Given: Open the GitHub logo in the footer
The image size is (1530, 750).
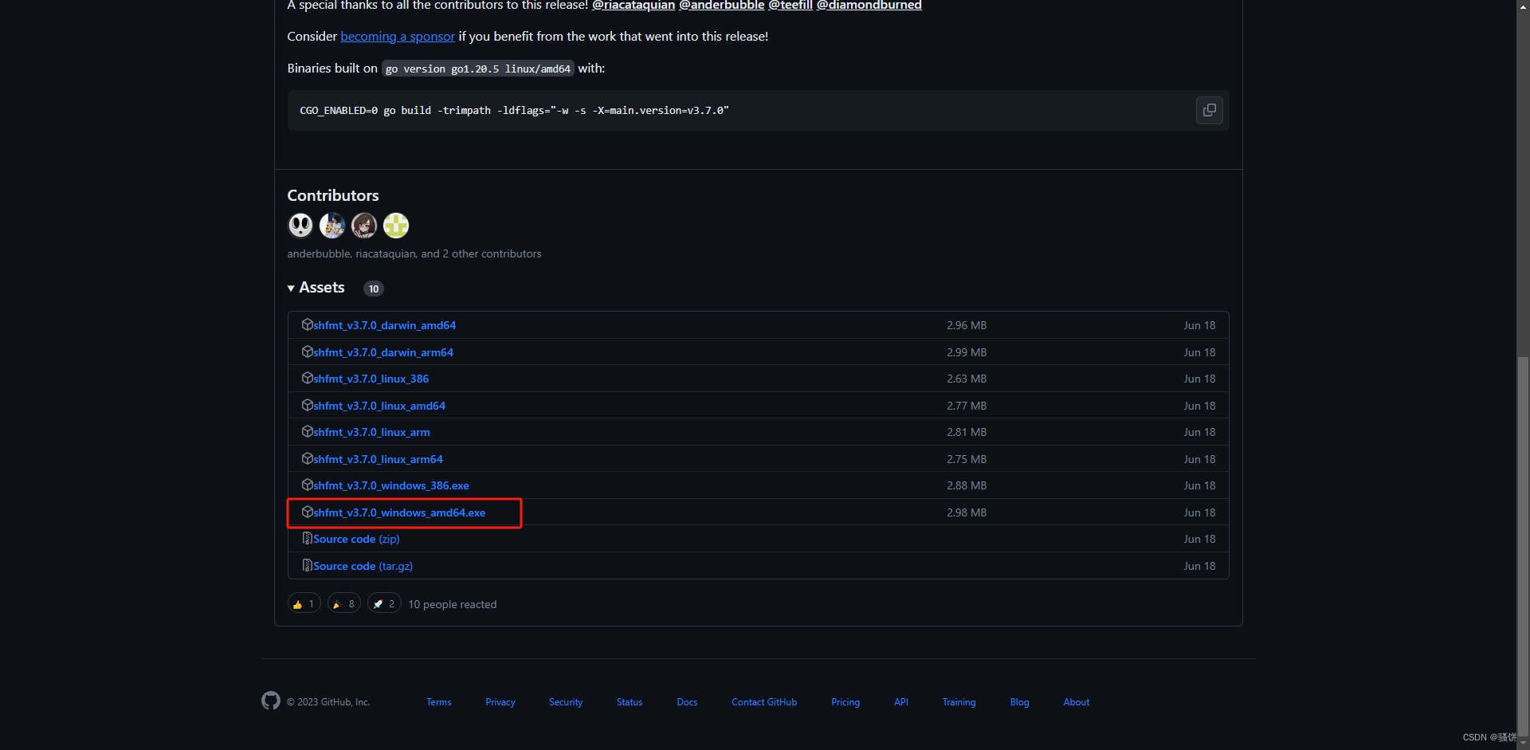Looking at the screenshot, I should pos(271,701).
